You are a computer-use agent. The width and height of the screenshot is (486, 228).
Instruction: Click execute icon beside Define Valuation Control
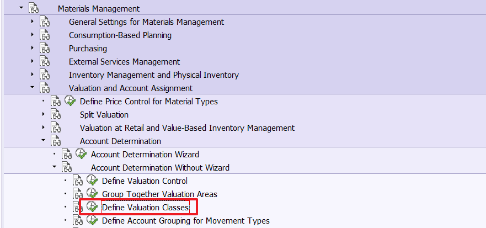click(x=92, y=181)
